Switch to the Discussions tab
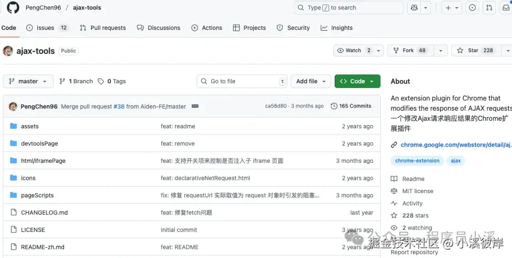This screenshot has height=258, width=512. click(158, 28)
